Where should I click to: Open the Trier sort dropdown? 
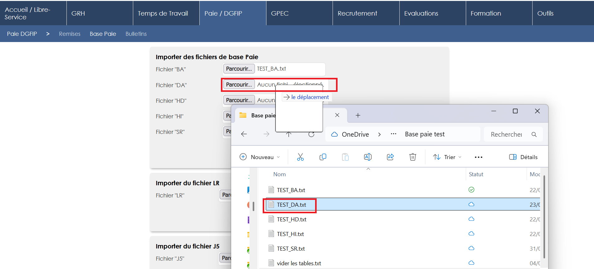[x=447, y=157]
